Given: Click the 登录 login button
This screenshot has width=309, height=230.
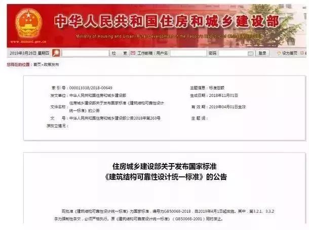Looking at the screenshot, I should [262, 53].
